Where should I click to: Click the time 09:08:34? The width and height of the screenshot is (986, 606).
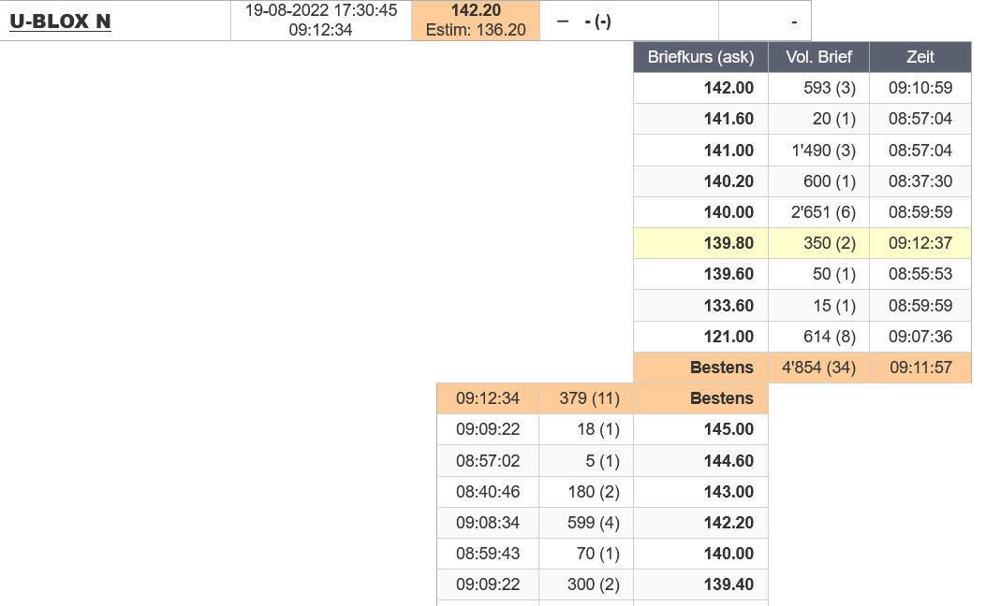tap(487, 523)
